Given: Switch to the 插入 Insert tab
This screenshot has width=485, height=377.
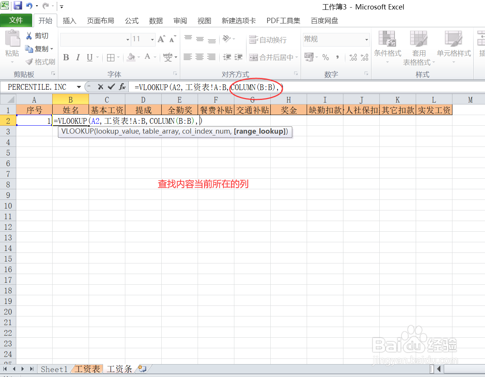Looking at the screenshot, I should (x=69, y=21).
